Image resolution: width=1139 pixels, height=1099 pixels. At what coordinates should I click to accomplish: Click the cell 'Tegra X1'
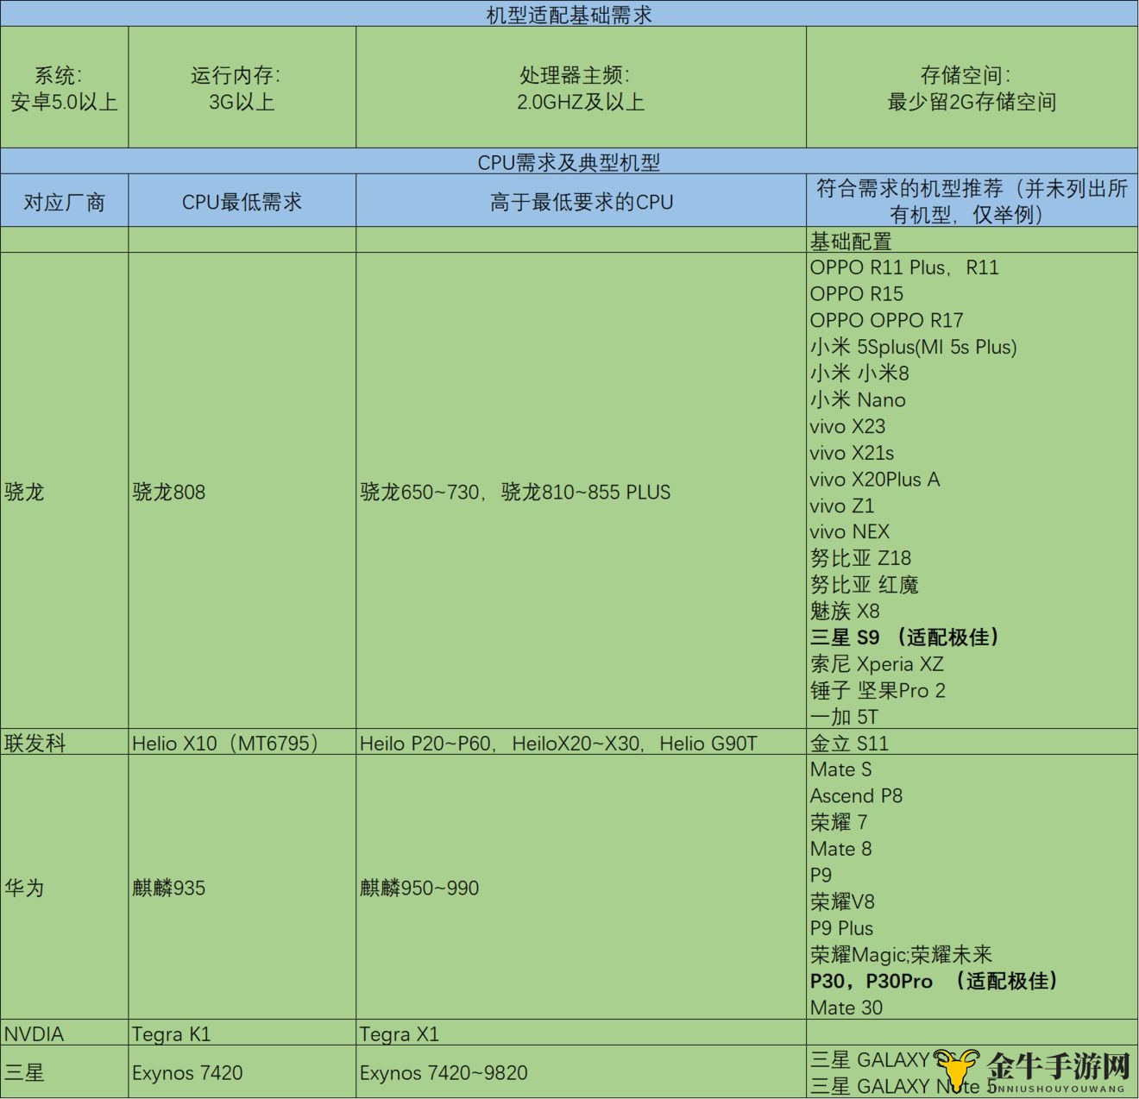tap(581, 1033)
